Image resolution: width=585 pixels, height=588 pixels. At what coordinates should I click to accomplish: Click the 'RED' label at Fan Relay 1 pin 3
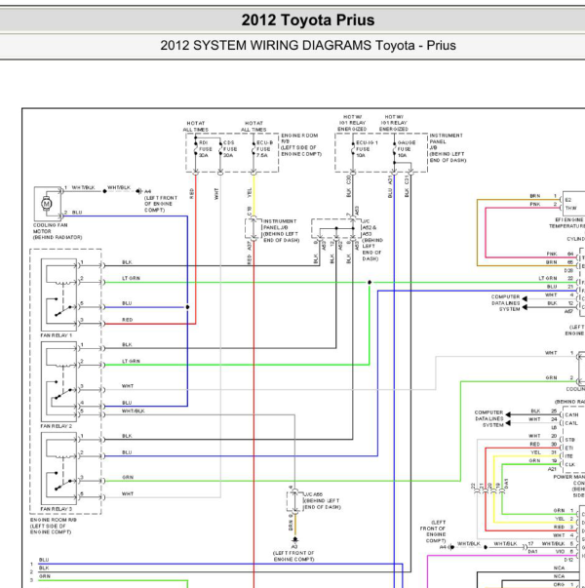pos(127,320)
